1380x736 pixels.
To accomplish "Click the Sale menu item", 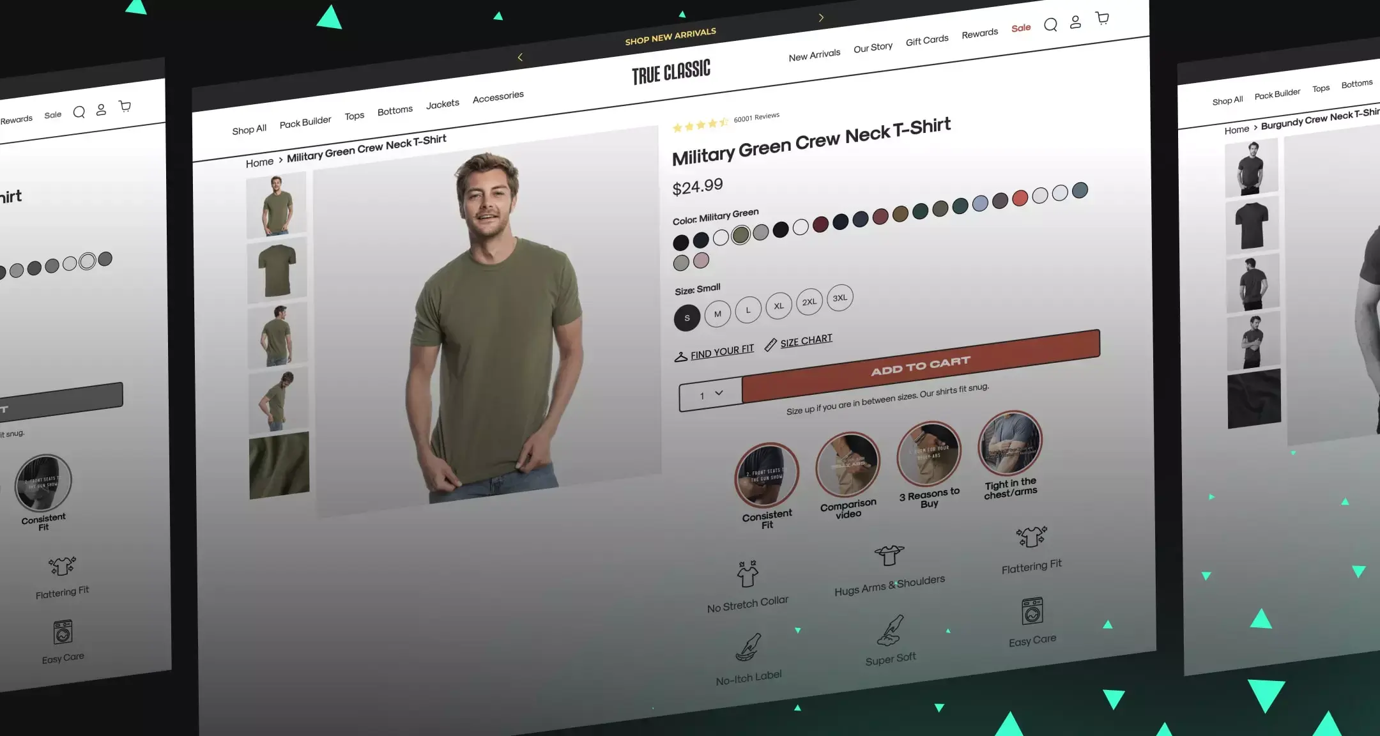I will [x=1020, y=29].
